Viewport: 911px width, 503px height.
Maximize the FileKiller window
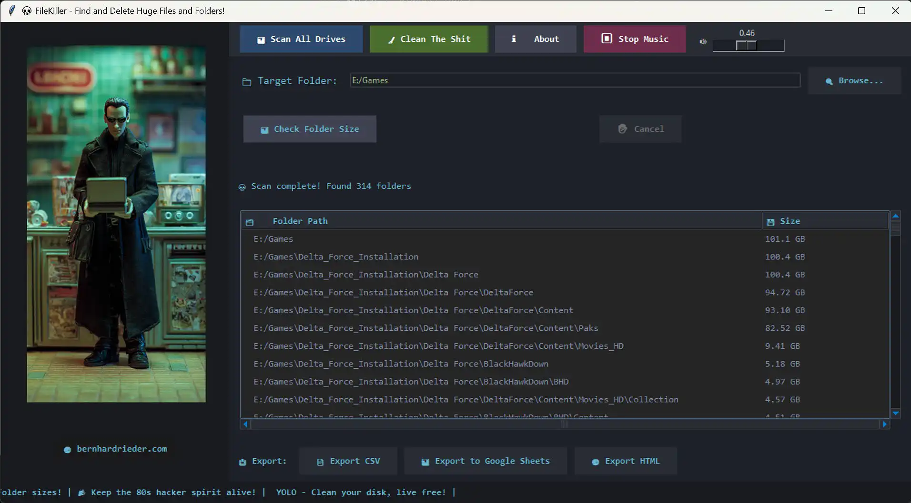[x=861, y=10]
